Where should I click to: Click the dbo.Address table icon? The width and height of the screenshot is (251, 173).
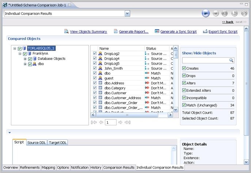(100, 83)
